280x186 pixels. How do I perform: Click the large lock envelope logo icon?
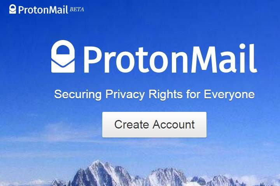[x=63, y=56]
